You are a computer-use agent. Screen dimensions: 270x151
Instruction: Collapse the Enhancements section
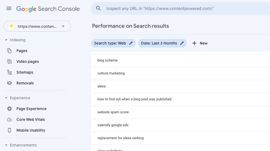click(x=21, y=145)
